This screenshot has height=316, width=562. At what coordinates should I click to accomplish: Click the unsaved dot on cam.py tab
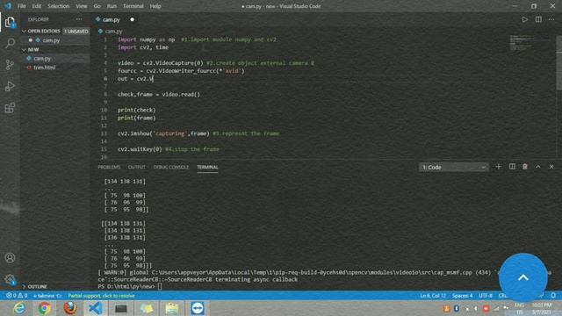pyautogui.click(x=132, y=19)
